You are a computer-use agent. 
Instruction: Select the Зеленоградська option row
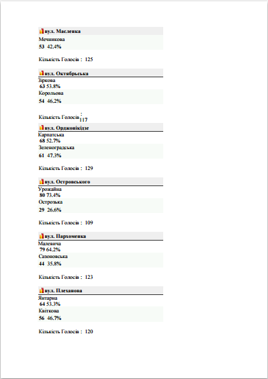[101, 151]
